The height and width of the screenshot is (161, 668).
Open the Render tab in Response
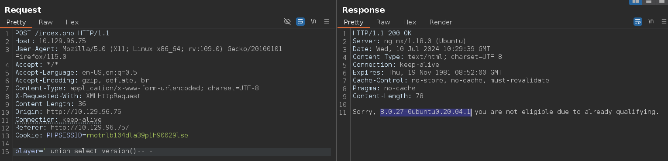(441, 22)
